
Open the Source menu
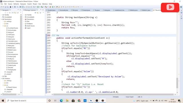[10, 4]
